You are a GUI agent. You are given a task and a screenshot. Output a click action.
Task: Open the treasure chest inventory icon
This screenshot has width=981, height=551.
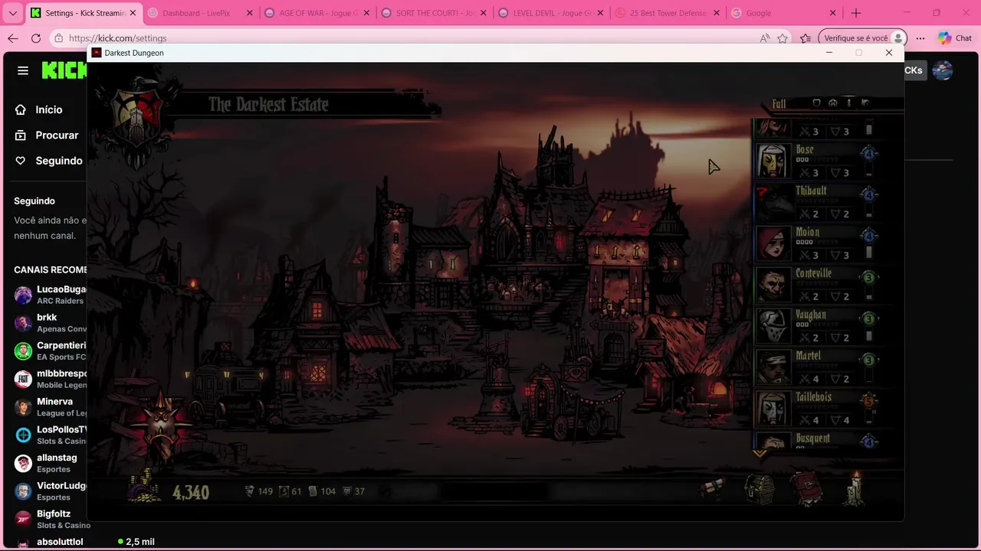(x=760, y=488)
